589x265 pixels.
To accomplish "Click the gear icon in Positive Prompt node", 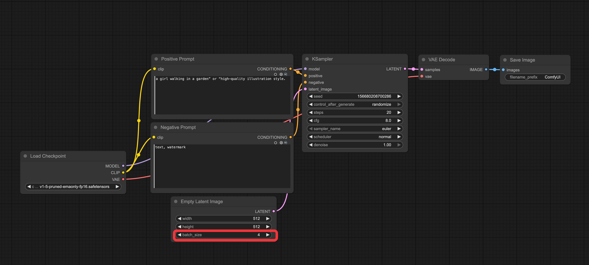I will [x=281, y=74].
